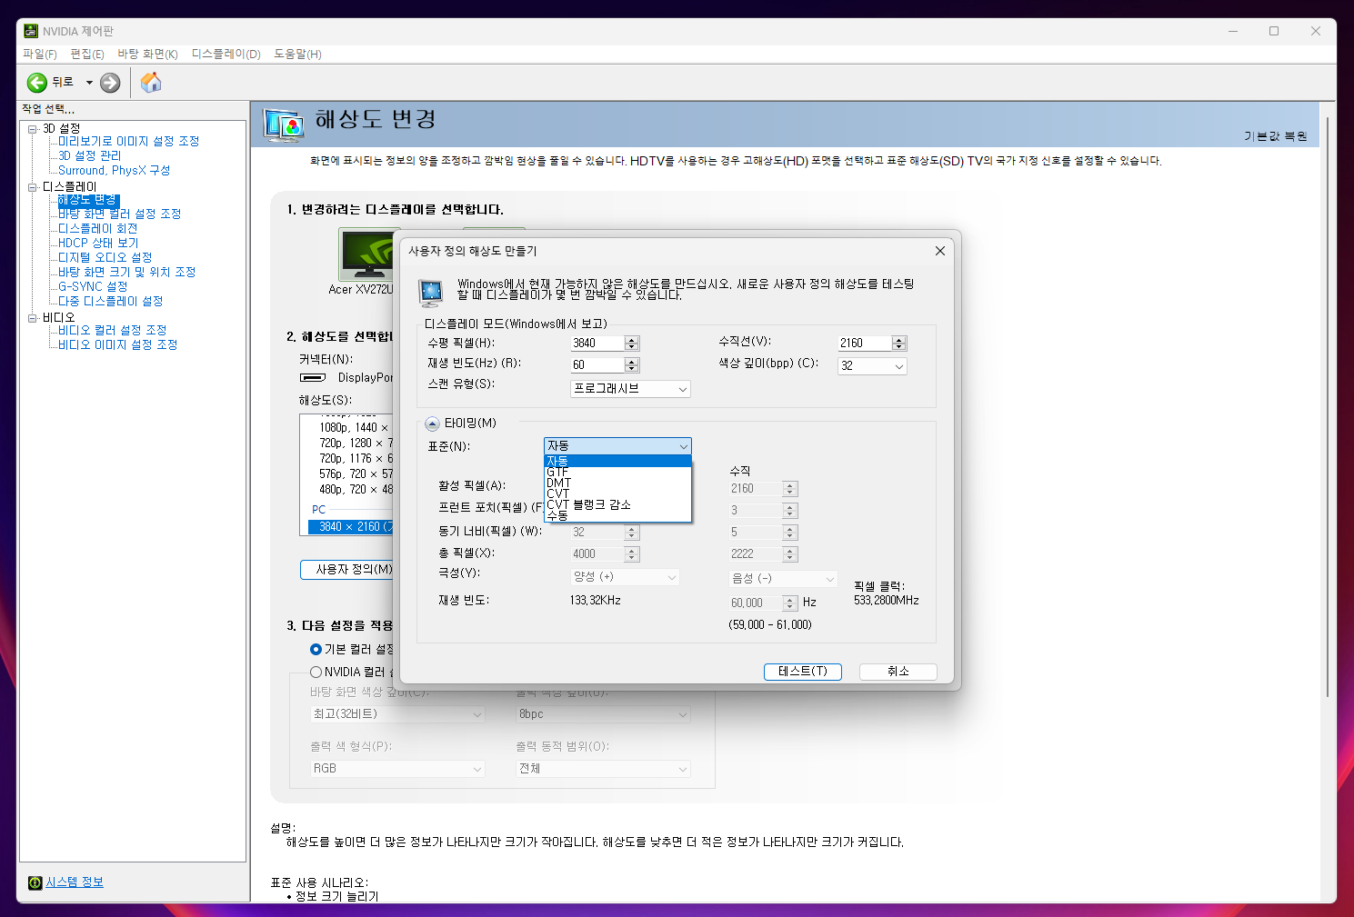This screenshot has height=917, width=1354.
Task: Click 기본값 복원 link
Action: 1275,136
